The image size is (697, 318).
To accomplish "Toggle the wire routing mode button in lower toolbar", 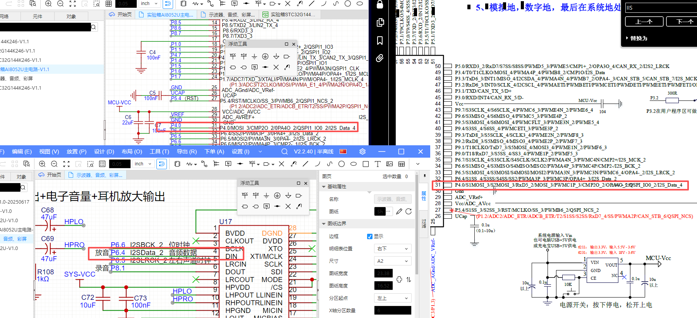I will (x=161, y=164).
